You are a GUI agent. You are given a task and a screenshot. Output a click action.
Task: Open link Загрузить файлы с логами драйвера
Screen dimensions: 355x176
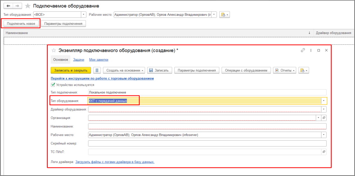click(x=115, y=162)
